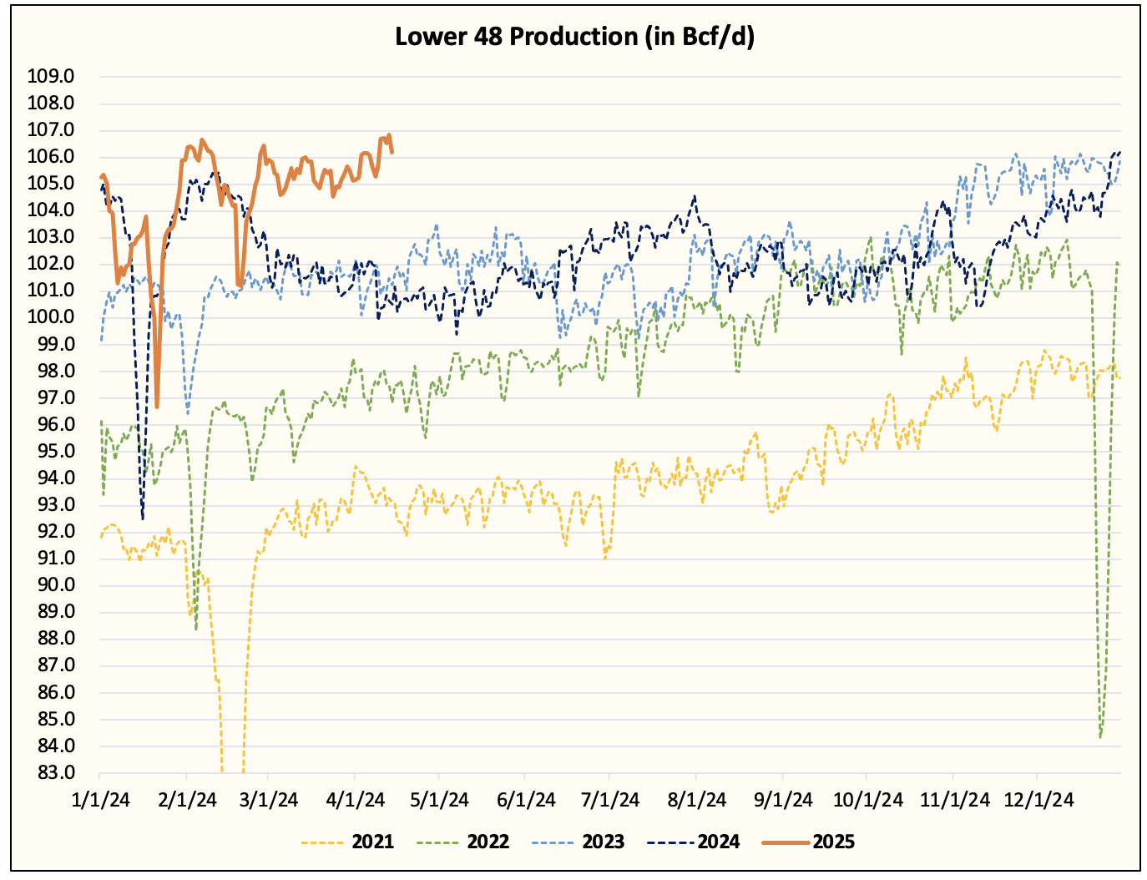This screenshot has height=880, width=1147.
Task: Click the 88.0 y-axis label
Action: [55, 638]
